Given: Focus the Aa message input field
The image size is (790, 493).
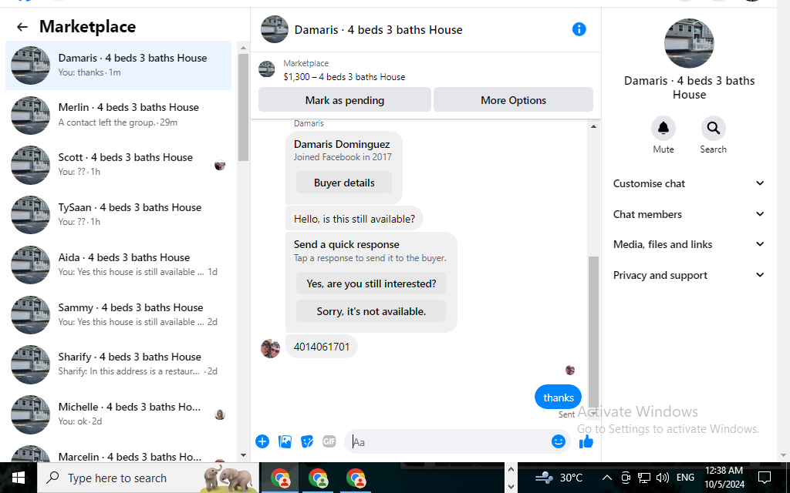Looking at the screenshot, I should pos(448,441).
